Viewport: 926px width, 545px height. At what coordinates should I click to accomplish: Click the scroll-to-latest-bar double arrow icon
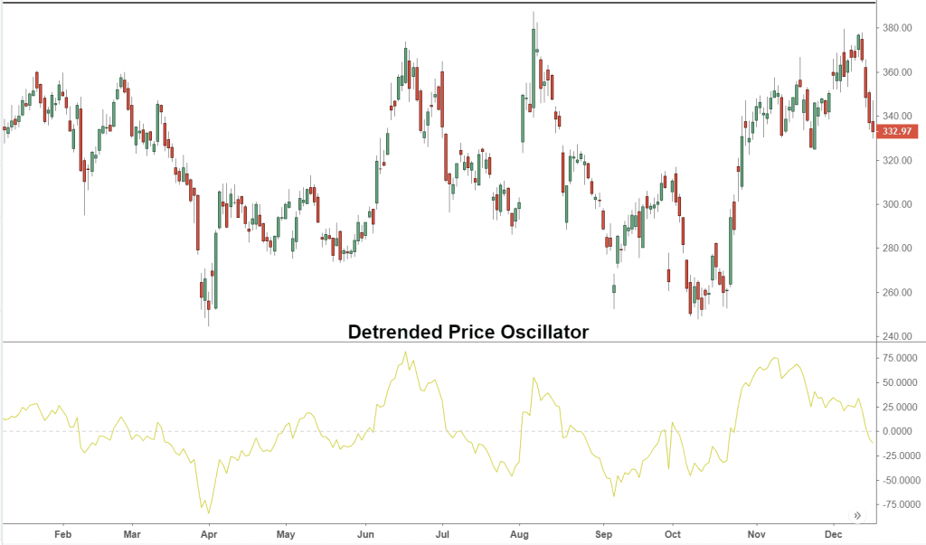pos(857,515)
